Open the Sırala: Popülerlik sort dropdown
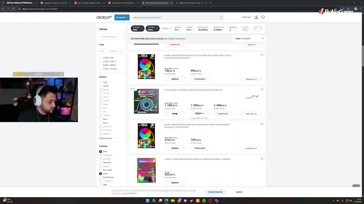 click(x=249, y=39)
